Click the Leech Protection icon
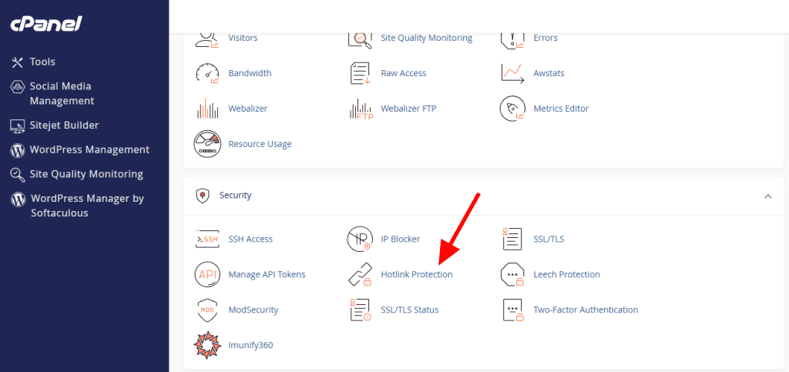The image size is (789, 372). (x=513, y=275)
